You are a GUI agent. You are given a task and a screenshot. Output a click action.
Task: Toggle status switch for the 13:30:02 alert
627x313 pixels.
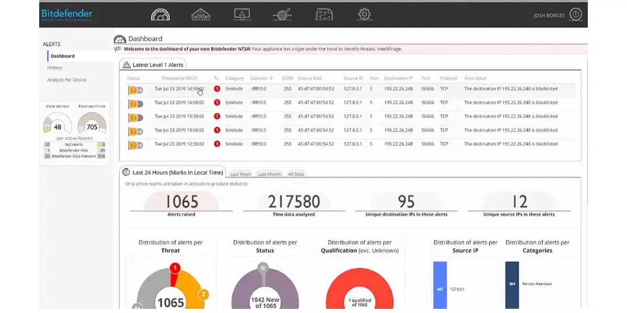click(136, 118)
